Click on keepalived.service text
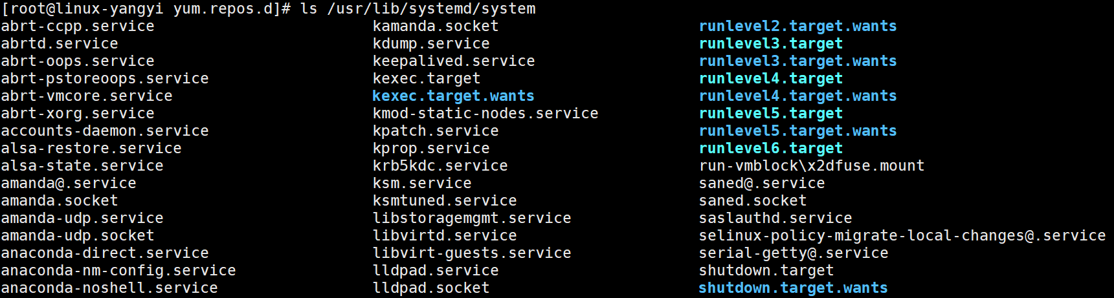This screenshot has width=1114, height=298. [x=453, y=61]
